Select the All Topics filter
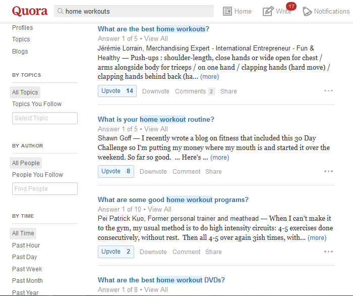353x296 pixels. tap(25, 92)
